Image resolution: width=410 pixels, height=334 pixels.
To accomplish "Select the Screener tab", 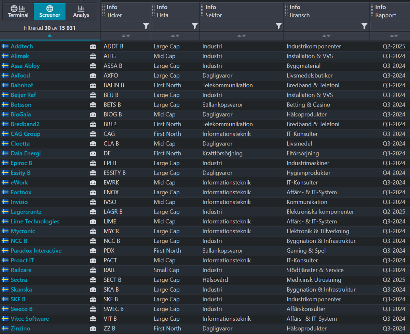I will click(50, 11).
